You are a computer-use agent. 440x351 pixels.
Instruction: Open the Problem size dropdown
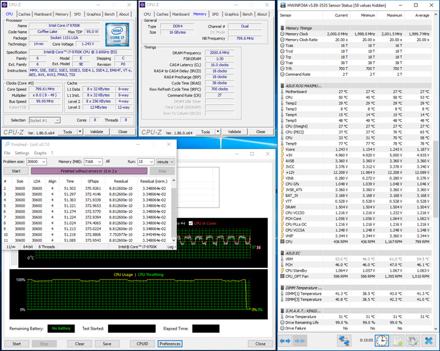pyautogui.click(x=45, y=162)
